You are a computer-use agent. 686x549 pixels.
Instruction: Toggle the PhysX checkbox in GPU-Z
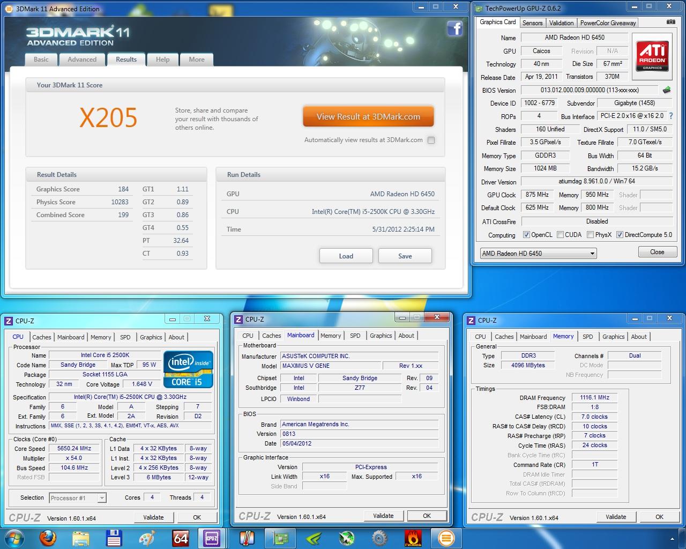pyautogui.click(x=590, y=235)
